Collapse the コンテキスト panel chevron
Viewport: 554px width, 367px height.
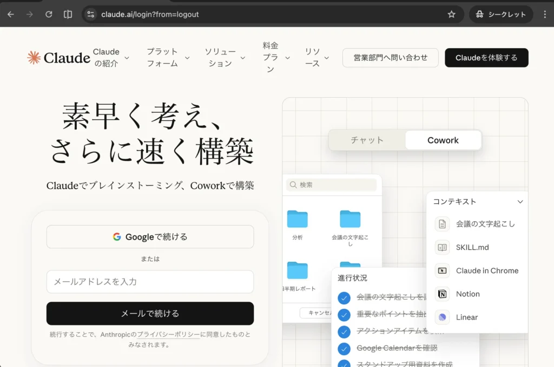[520, 201]
